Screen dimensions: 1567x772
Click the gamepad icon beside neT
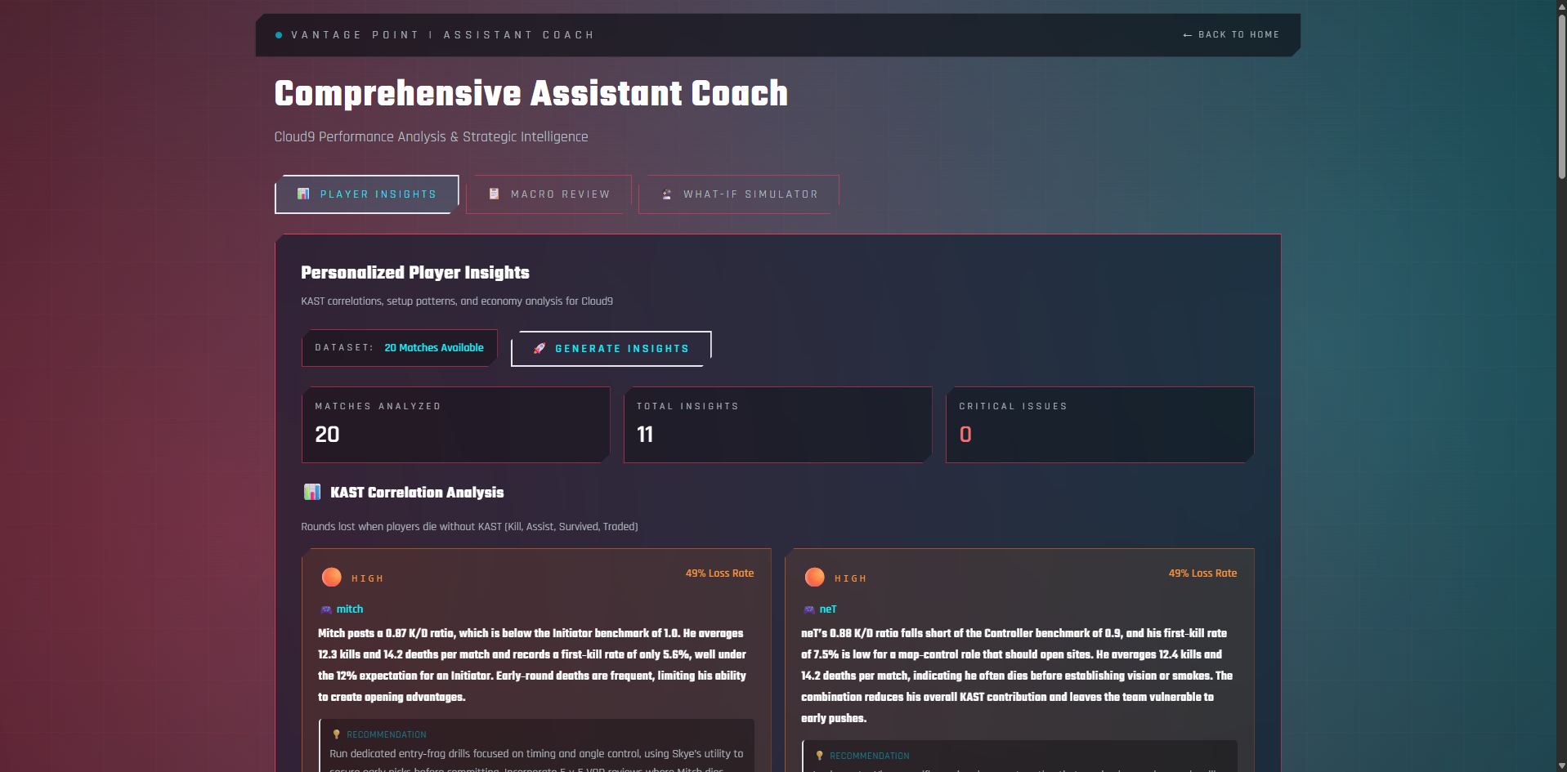[x=809, y=609]
